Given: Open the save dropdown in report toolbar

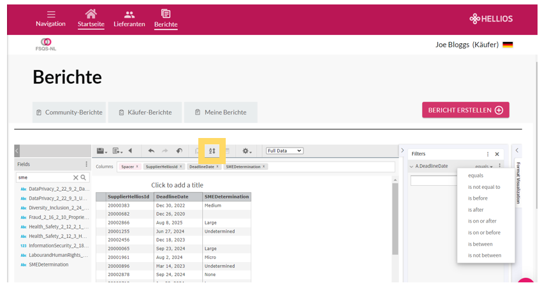Looking at the screenshot, I should click(102, 151).
